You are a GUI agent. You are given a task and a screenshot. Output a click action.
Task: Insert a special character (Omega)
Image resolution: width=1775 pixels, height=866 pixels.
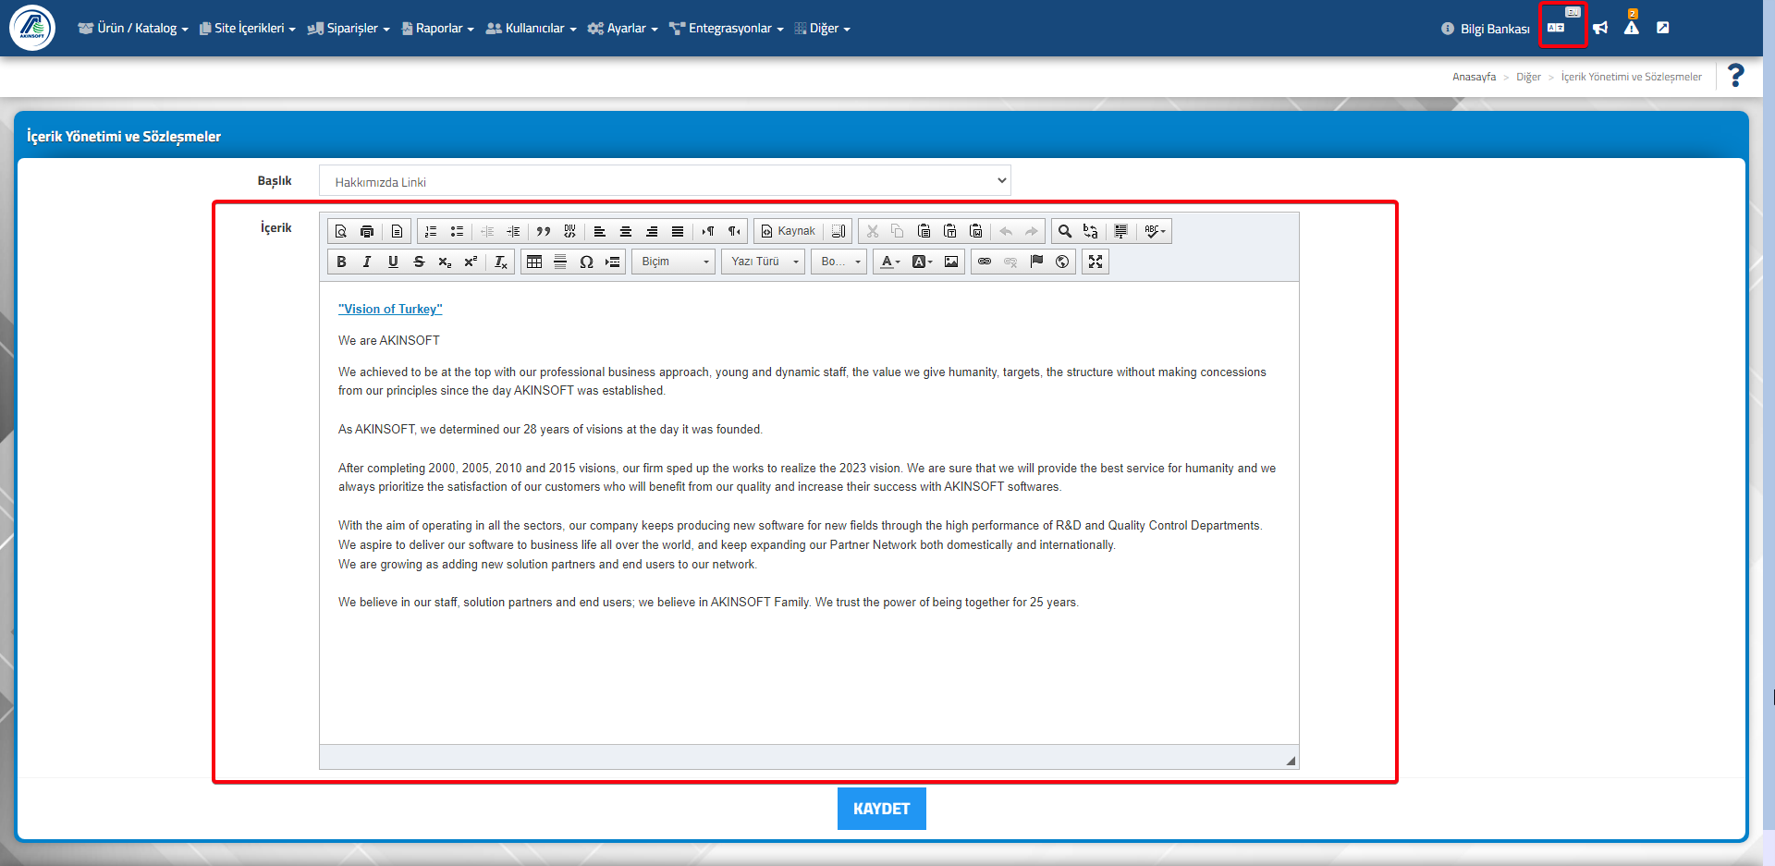click(x=586, y=262)
